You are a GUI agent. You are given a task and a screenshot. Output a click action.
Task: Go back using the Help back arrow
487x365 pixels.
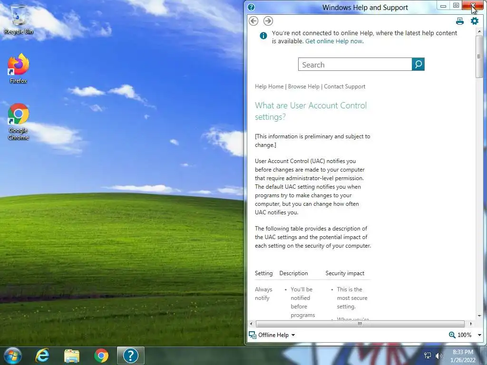click(x=253, y=21)
